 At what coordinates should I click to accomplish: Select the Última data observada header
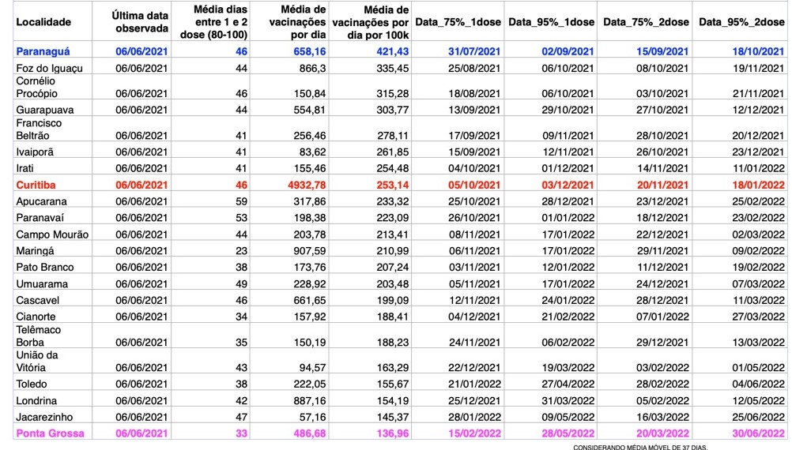pyautogui.click(x=140, y=22)
